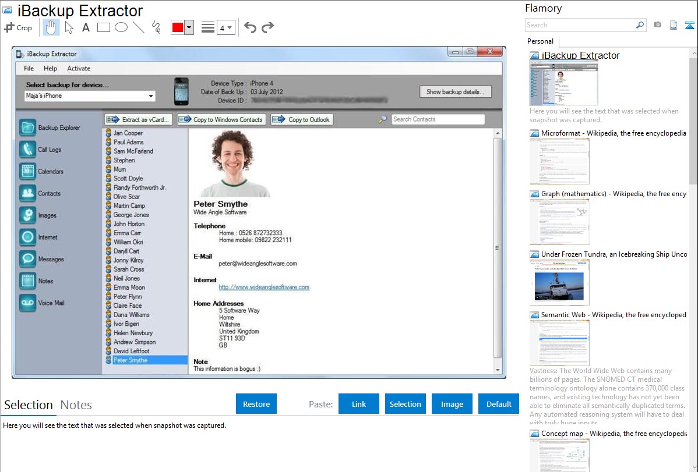Open the Contacts section in sidebar
The height and width of the screenshot is (472, 698).
[x=40, y=194]
